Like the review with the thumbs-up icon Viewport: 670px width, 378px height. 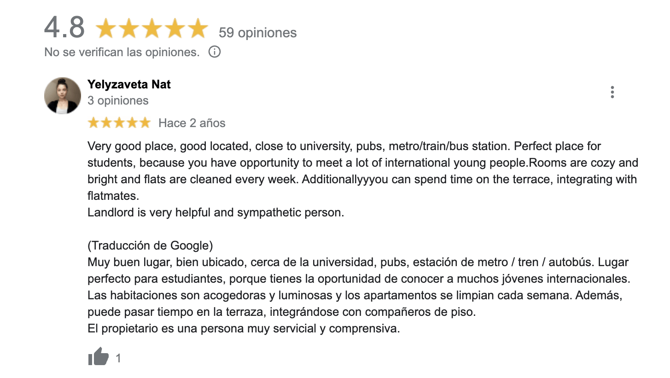point(98,357)
